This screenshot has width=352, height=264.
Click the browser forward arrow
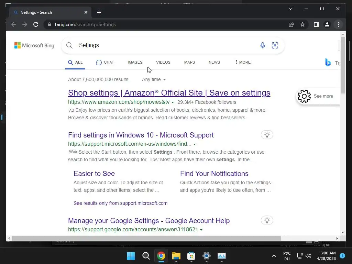25,24
